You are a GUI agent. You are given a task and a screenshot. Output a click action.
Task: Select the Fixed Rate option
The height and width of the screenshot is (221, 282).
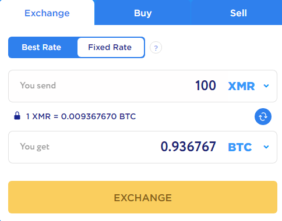(111, 47)
